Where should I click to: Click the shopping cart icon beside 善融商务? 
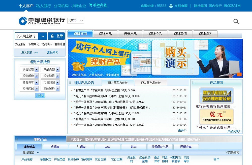(91, 5)
